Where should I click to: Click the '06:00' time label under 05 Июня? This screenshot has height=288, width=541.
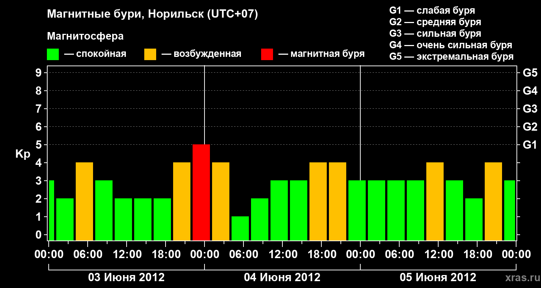399,255
